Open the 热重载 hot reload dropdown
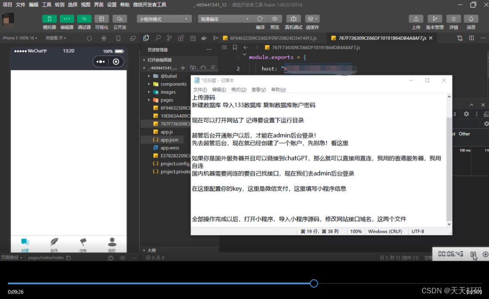 (56, 38)
